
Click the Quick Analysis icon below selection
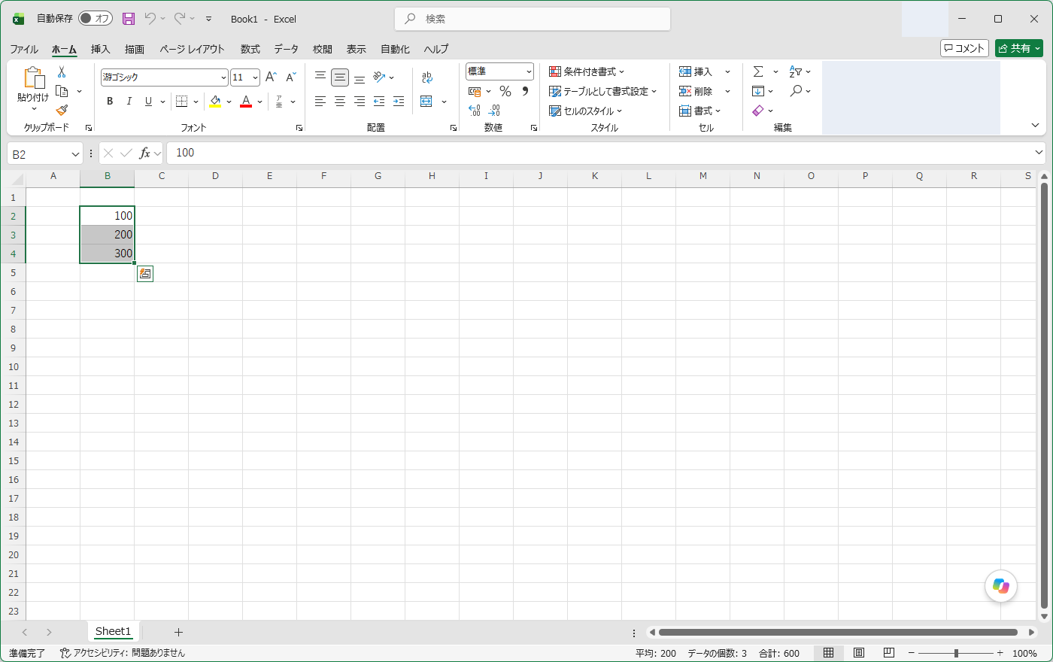145,274
